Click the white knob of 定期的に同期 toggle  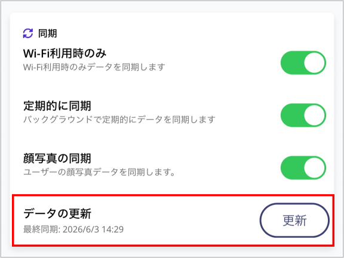pyautogui.click(x=314, y=116)
